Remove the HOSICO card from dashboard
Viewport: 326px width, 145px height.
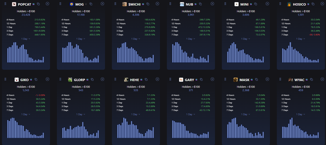pos(322,4)
